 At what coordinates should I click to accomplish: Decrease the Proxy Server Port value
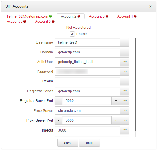point(58,120)
